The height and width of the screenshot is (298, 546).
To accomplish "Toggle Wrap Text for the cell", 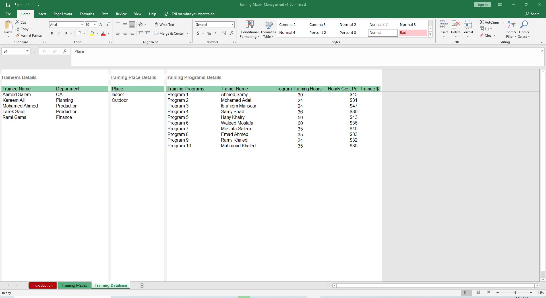I will tap(164, 25).
